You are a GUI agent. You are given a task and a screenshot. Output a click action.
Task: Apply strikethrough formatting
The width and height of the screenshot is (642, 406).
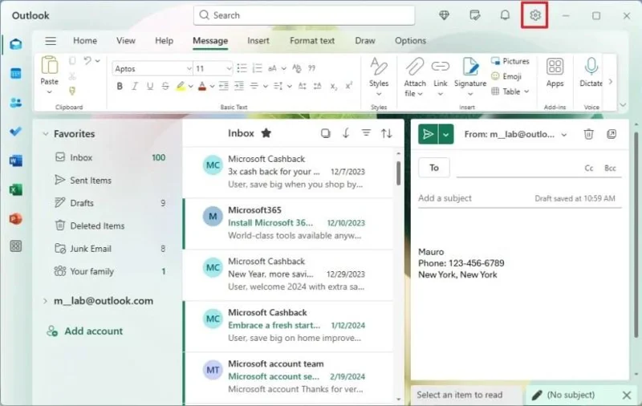(165, 86)
